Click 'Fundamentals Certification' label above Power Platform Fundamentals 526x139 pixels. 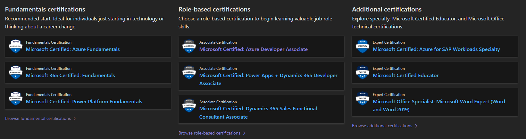[x=49, y=95]
